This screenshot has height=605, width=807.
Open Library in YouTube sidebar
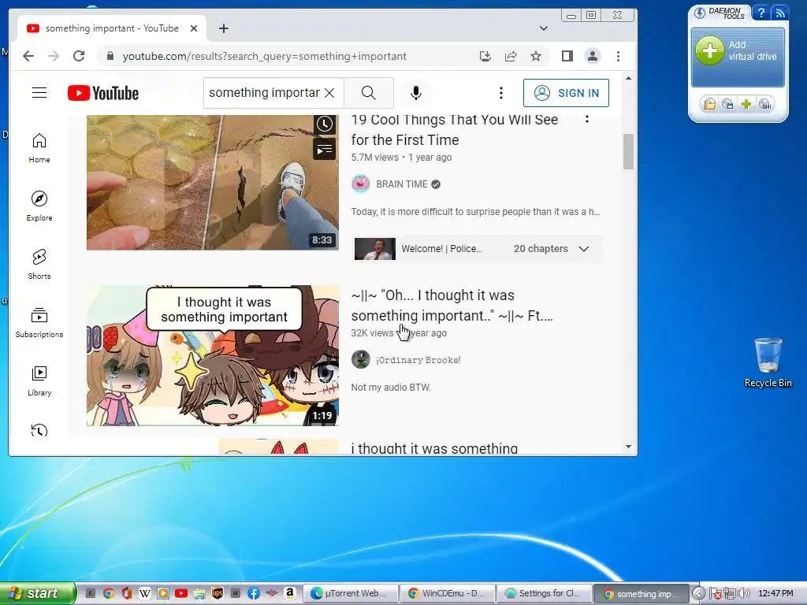tap(39, 380)
